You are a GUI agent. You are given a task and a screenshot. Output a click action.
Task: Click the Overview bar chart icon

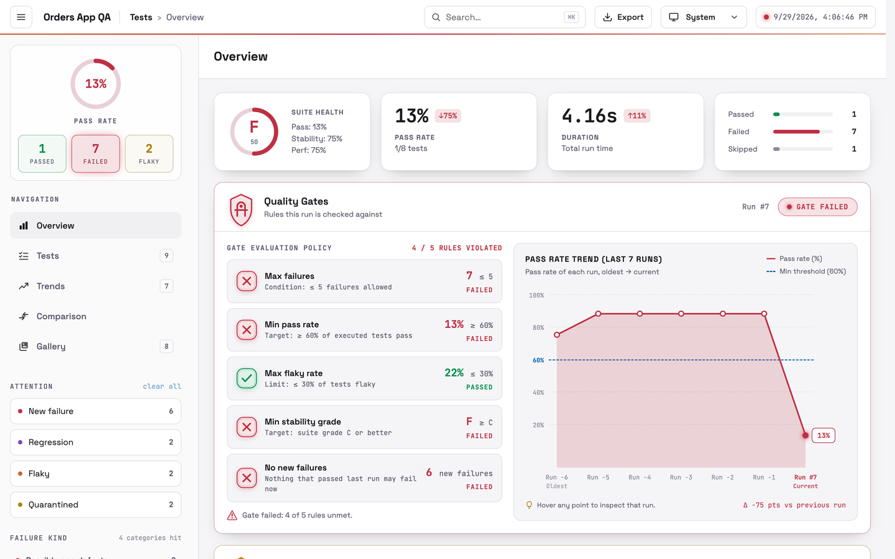24,225
